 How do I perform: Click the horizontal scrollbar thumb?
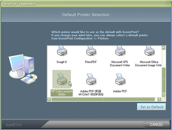103,99
